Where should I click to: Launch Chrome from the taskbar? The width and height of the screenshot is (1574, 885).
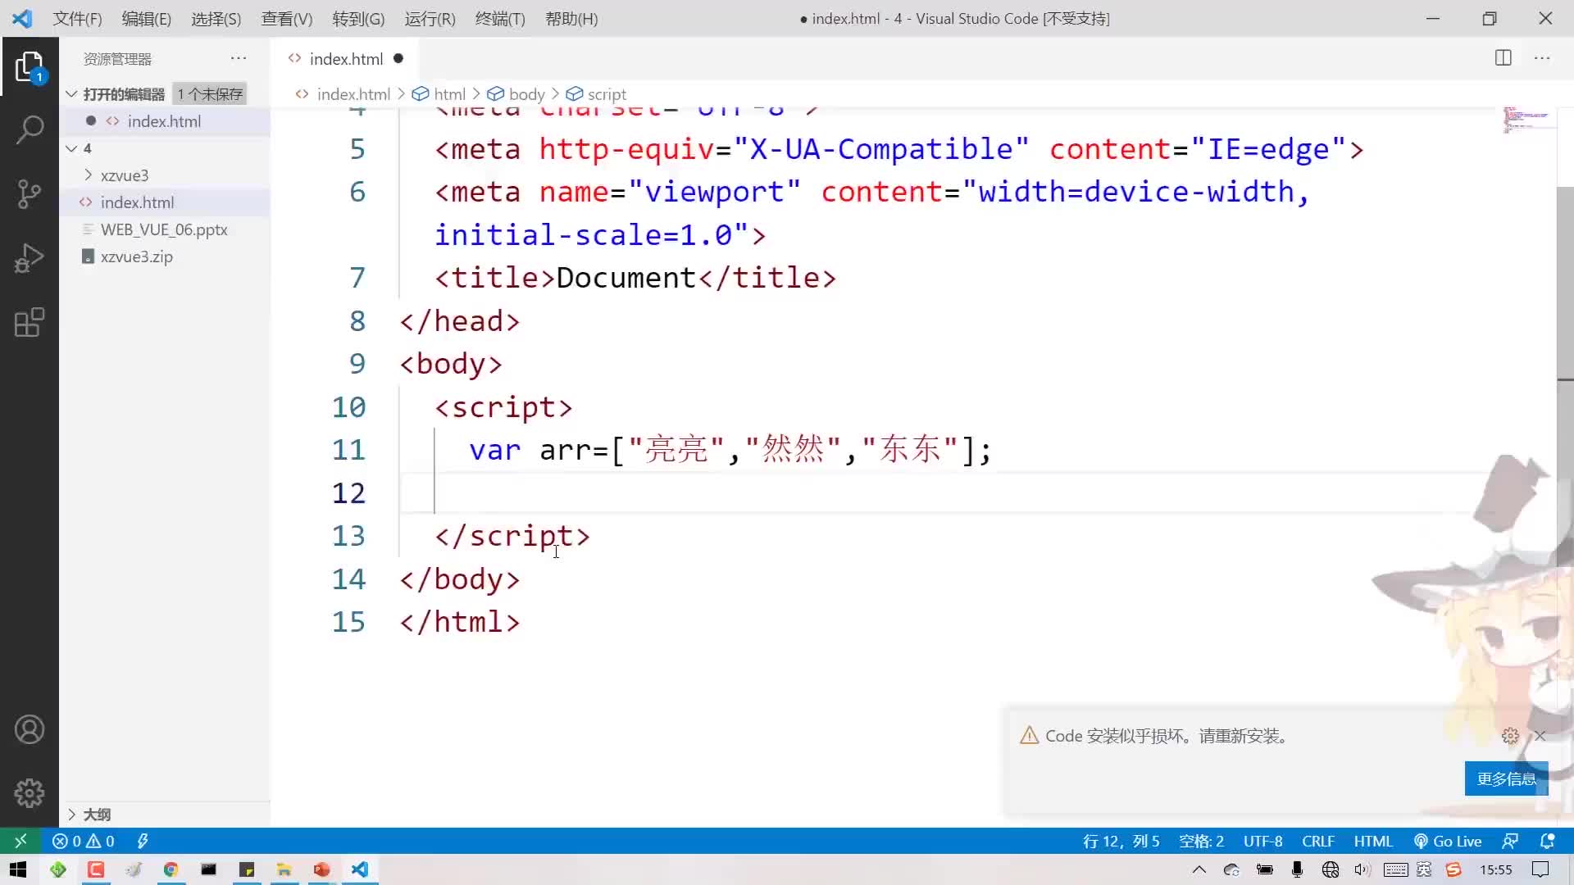pyautogui.click(x=171, y=869)
